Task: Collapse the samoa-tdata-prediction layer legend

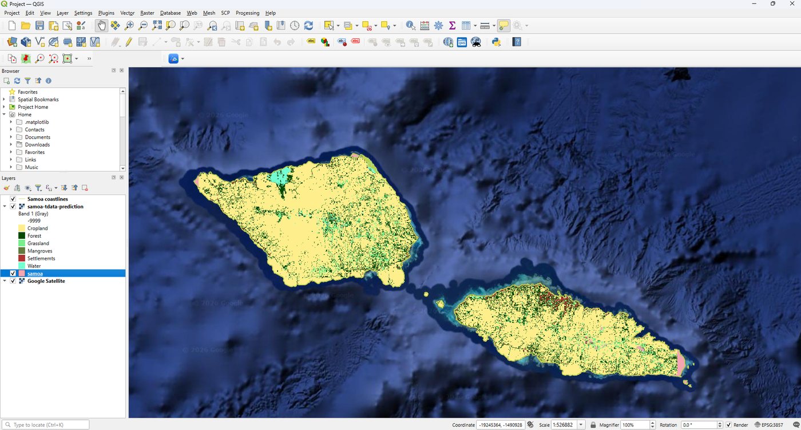Action: [x=5, y=207]
